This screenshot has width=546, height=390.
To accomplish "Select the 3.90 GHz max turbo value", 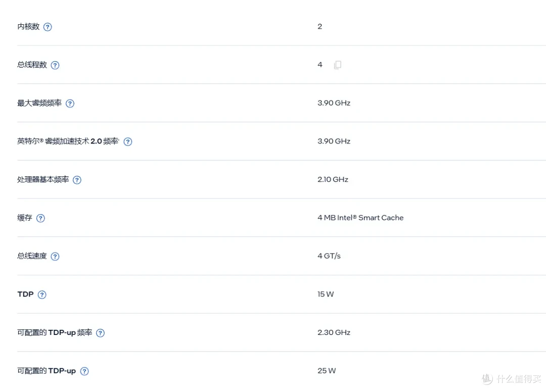I will pyautogui.click(x=334, y=103).
